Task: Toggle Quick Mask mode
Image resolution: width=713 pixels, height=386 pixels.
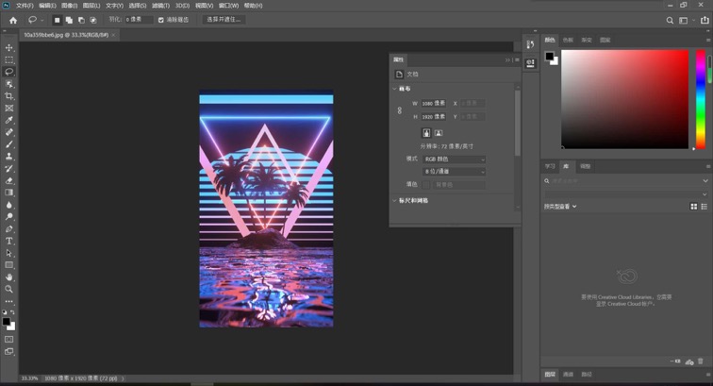Action: tap(8, 340)
